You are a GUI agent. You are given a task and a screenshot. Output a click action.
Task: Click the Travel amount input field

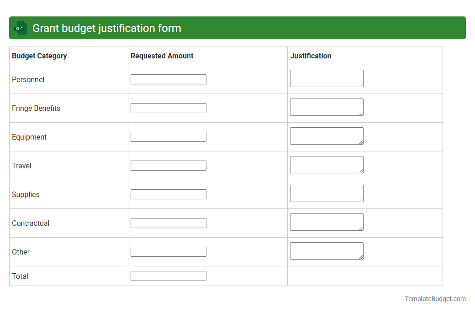(168, 165)
